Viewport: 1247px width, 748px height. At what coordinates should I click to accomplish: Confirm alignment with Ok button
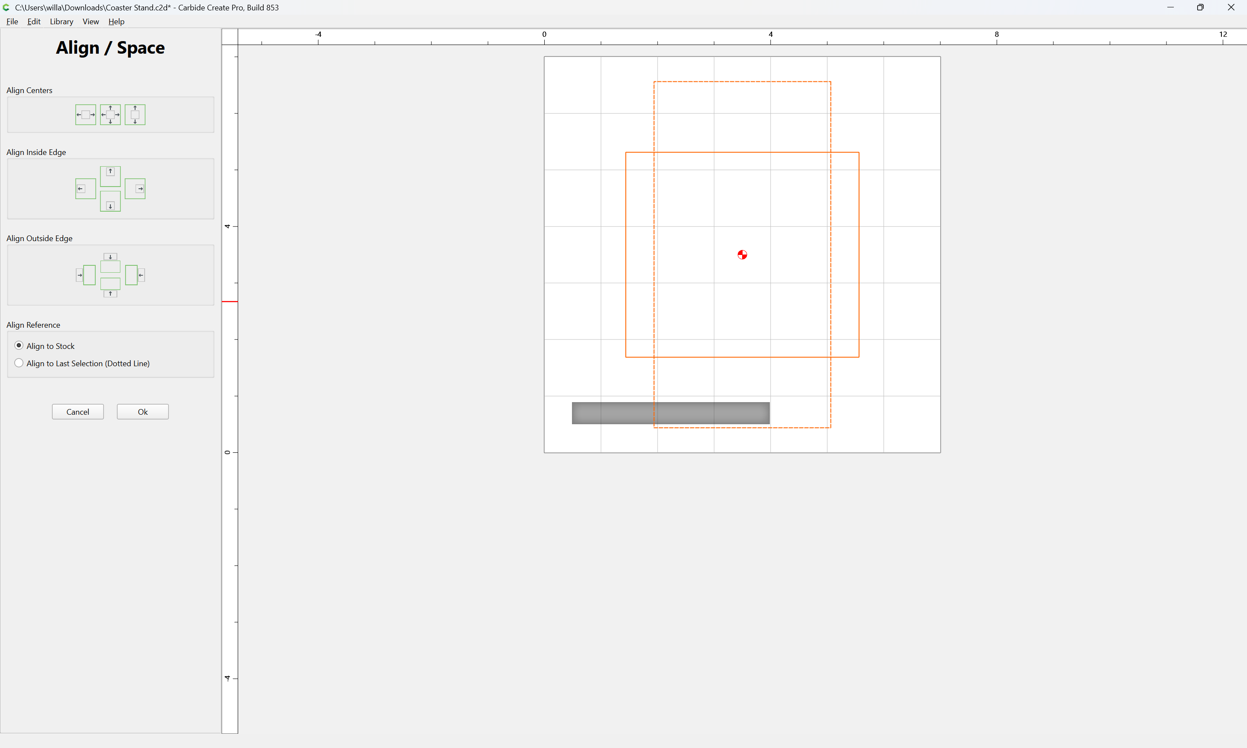pos(142,412)
